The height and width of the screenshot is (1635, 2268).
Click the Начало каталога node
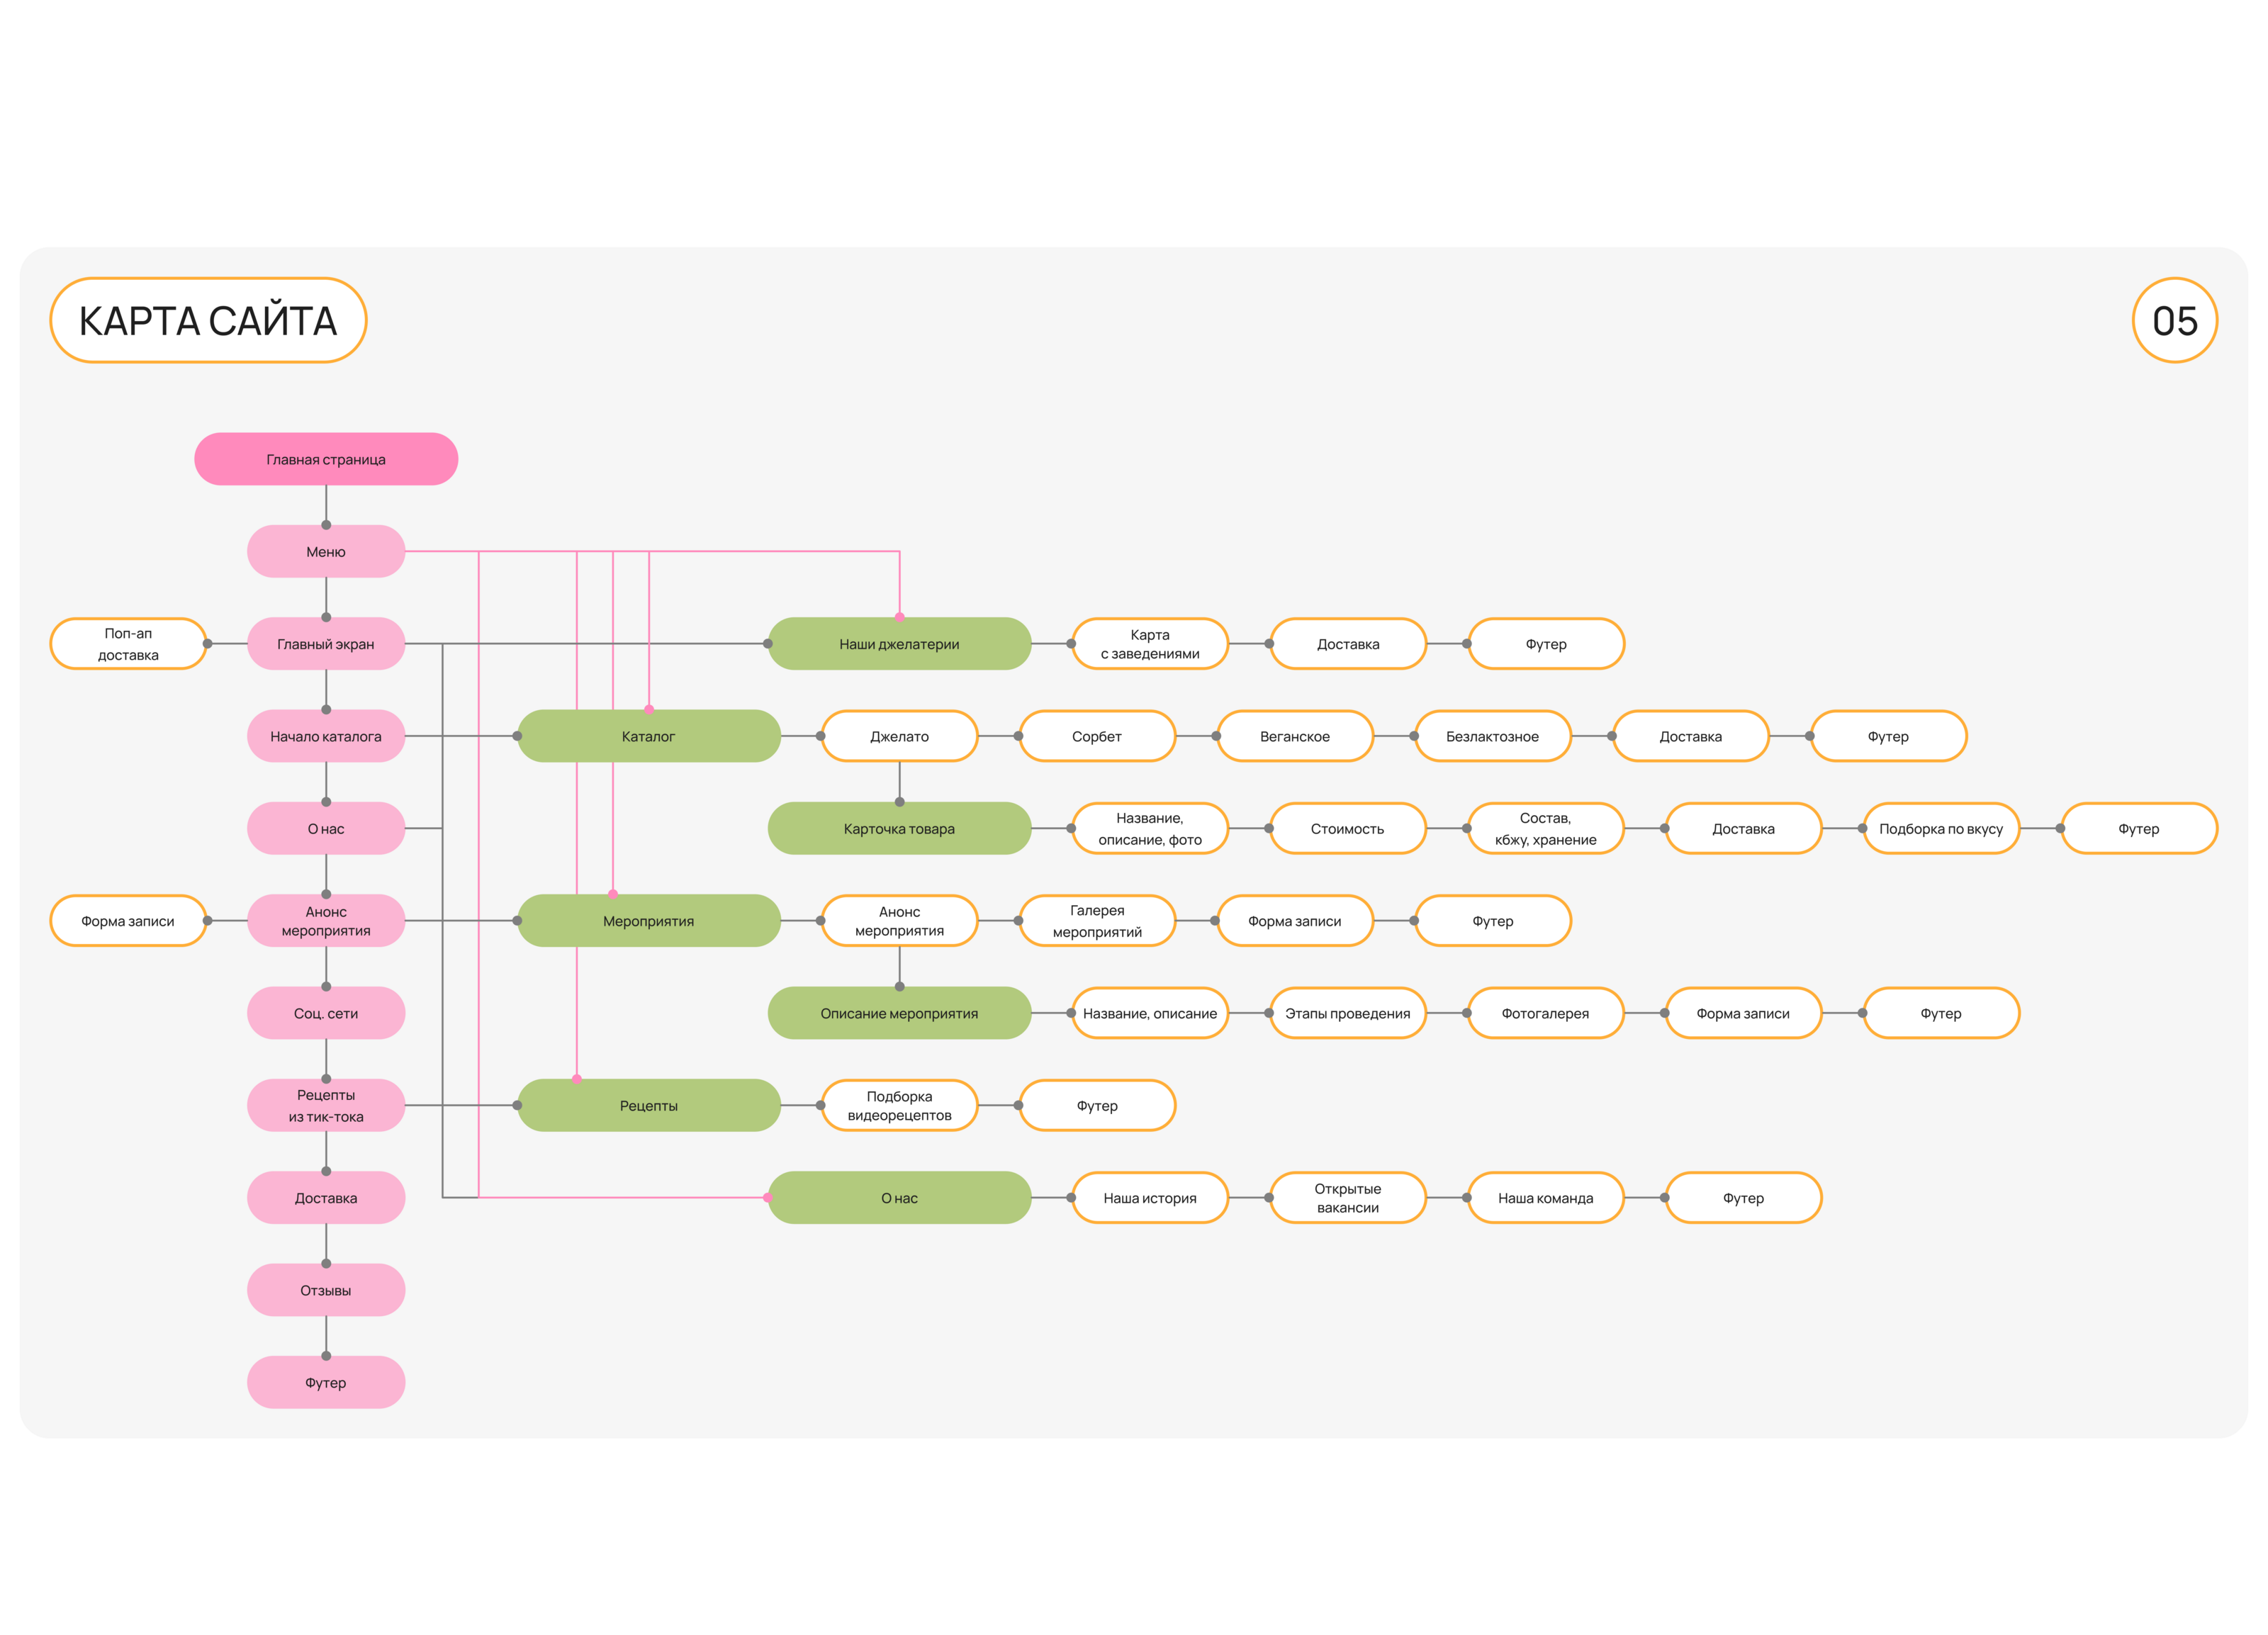[325, 736]
